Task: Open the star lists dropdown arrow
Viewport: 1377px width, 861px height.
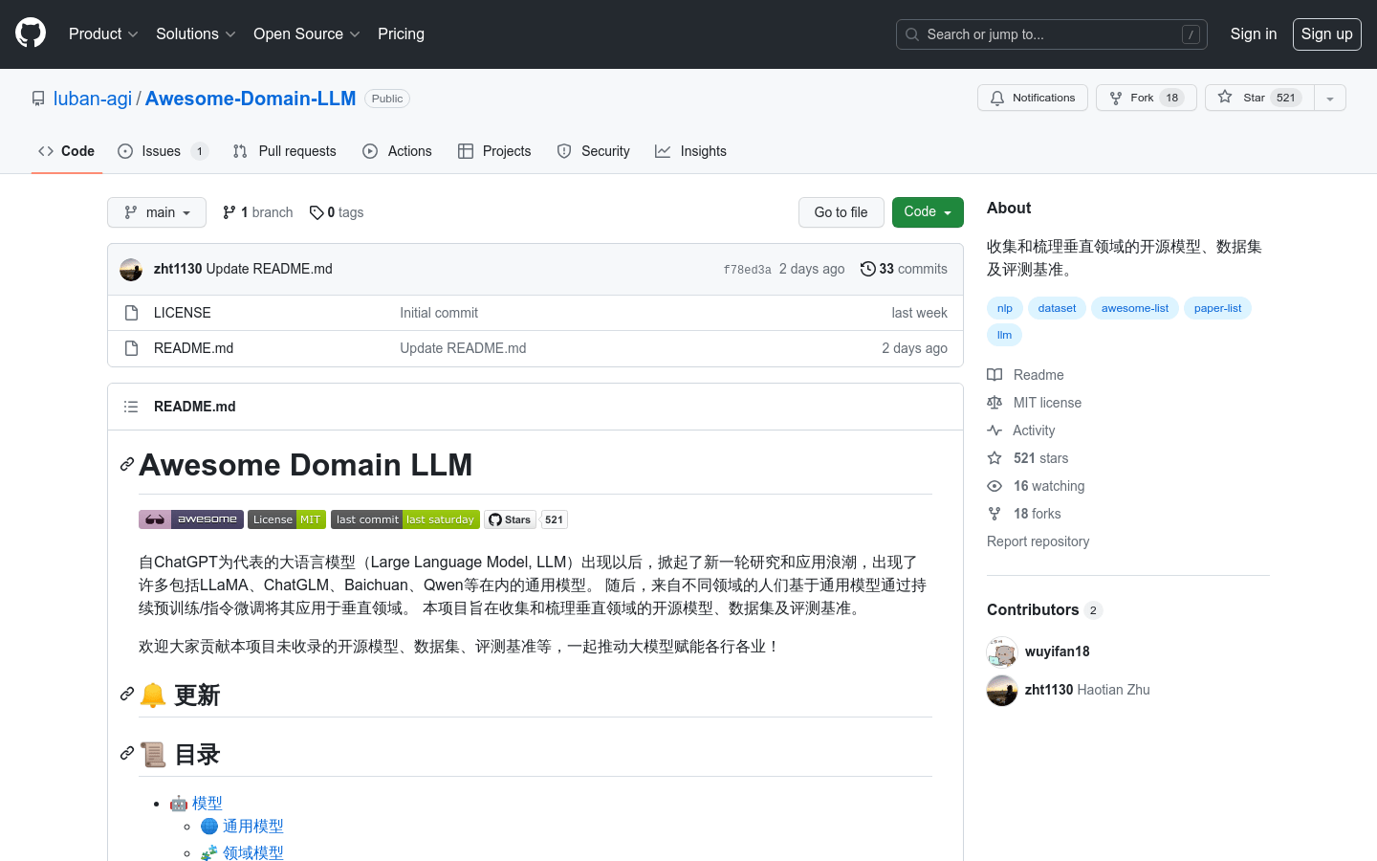Action: 1330,98
